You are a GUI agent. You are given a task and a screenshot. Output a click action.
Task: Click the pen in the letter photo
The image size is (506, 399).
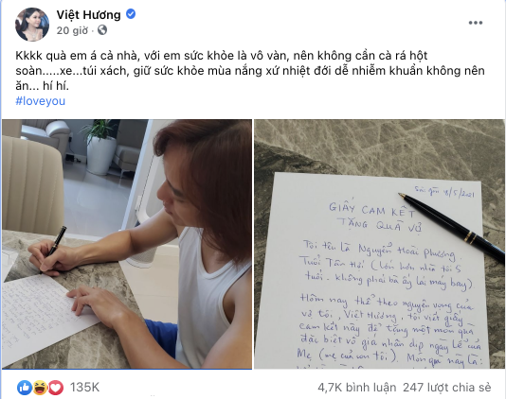tap(452, 225)
